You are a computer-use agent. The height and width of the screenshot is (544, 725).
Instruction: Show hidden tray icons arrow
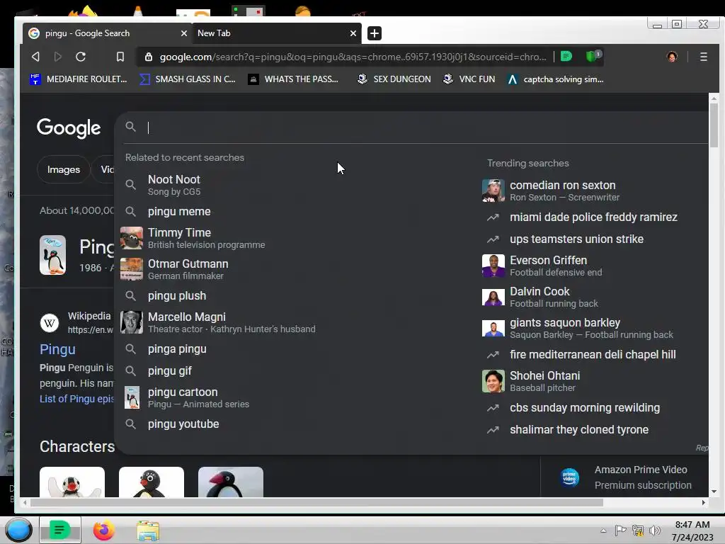(603, 531)
